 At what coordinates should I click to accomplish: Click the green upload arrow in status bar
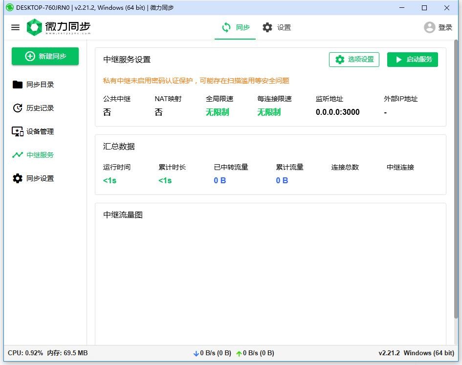pyautogui.click(x=239, y=353)
